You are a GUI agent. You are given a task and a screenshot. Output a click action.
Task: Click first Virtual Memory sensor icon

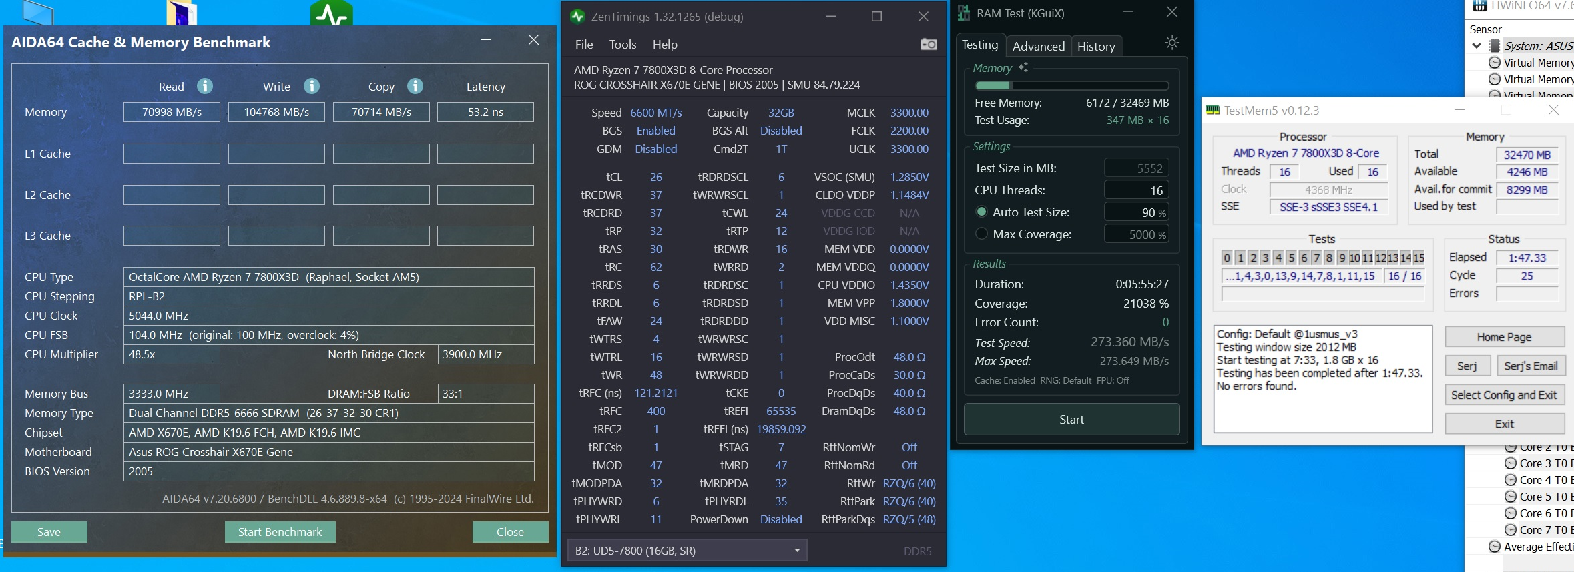pos(1495,63)
